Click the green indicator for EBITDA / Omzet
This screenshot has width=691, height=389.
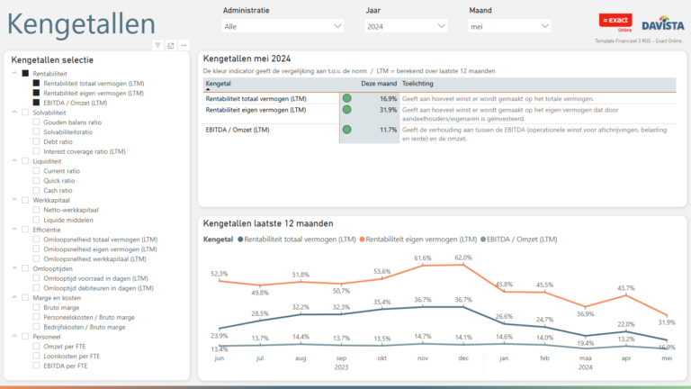(x=346, y=130)
